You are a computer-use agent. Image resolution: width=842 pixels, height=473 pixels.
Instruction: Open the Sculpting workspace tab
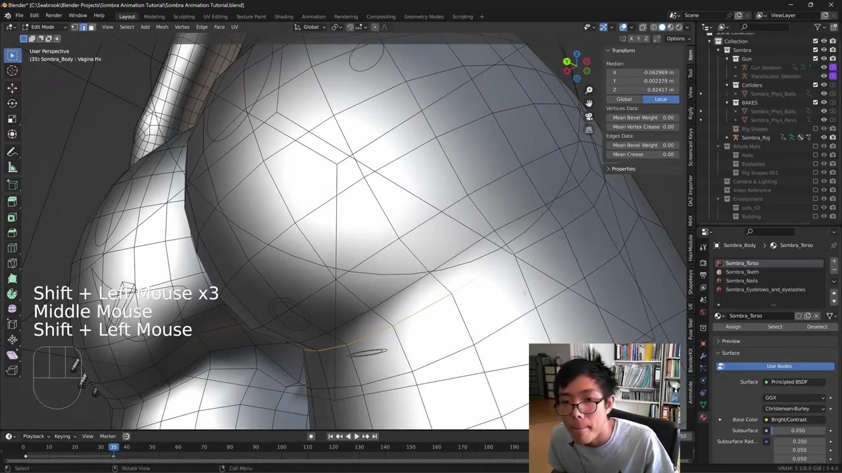tap(184, 16)
